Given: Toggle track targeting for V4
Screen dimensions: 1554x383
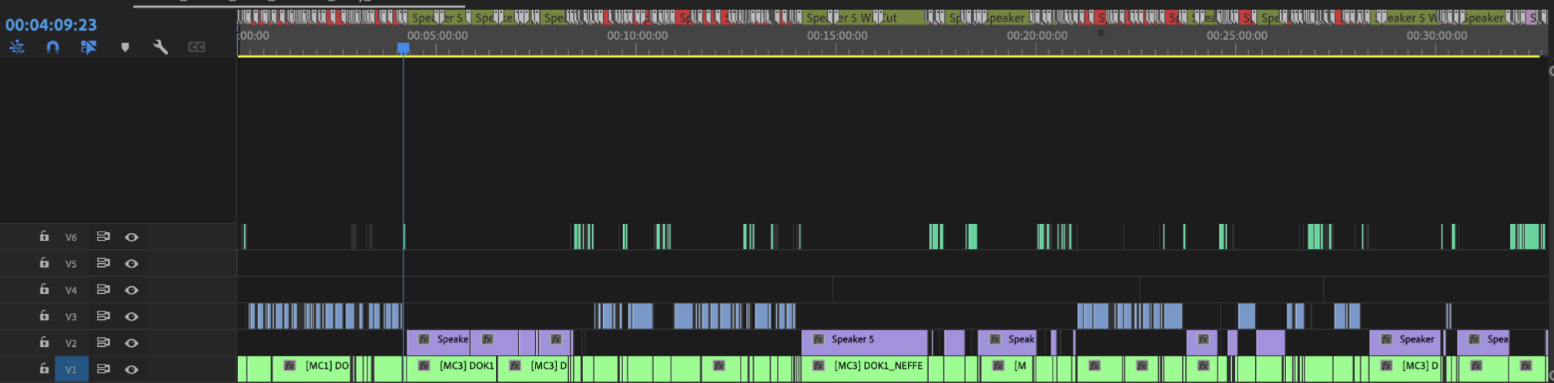Looking at the screenshot, I should [x=71, y=290].
